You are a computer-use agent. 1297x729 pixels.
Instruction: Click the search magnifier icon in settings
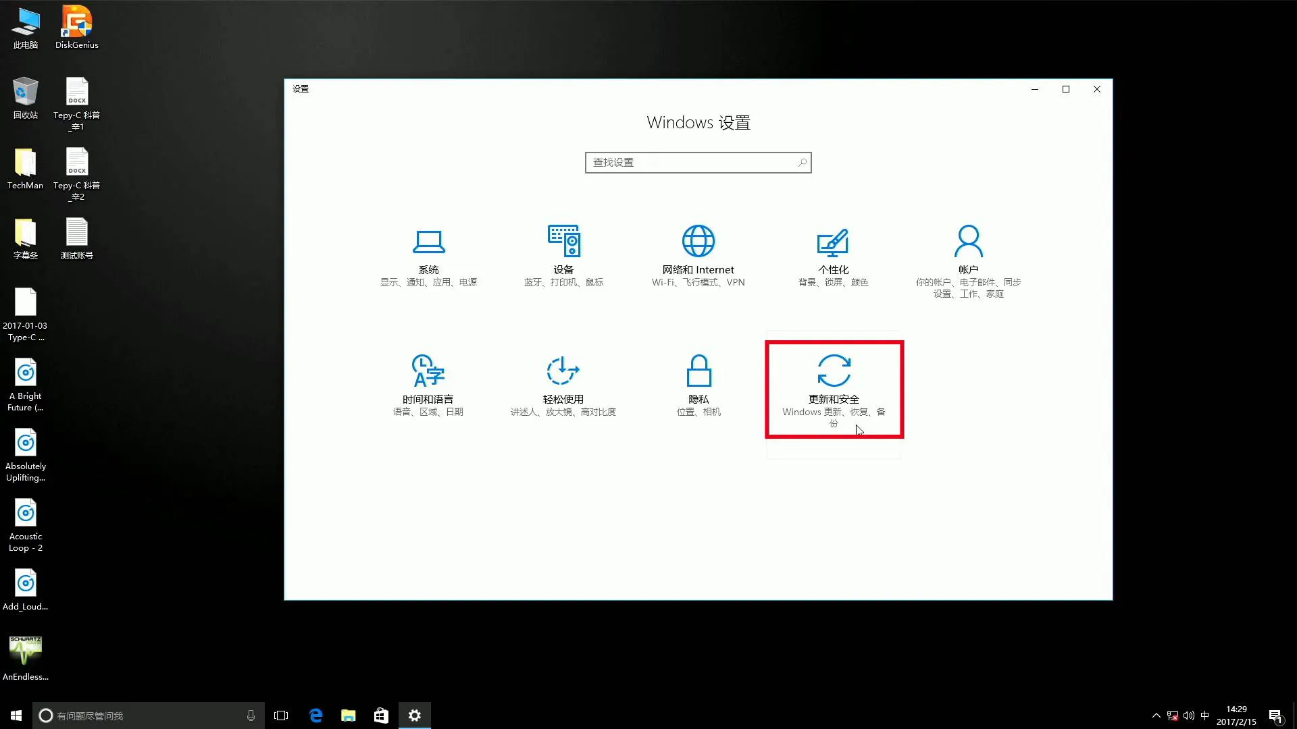(x=802, y=163)
